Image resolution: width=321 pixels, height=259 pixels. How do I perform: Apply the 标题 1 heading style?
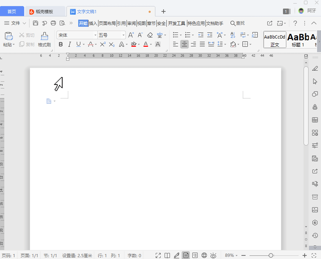click(298, 39)
